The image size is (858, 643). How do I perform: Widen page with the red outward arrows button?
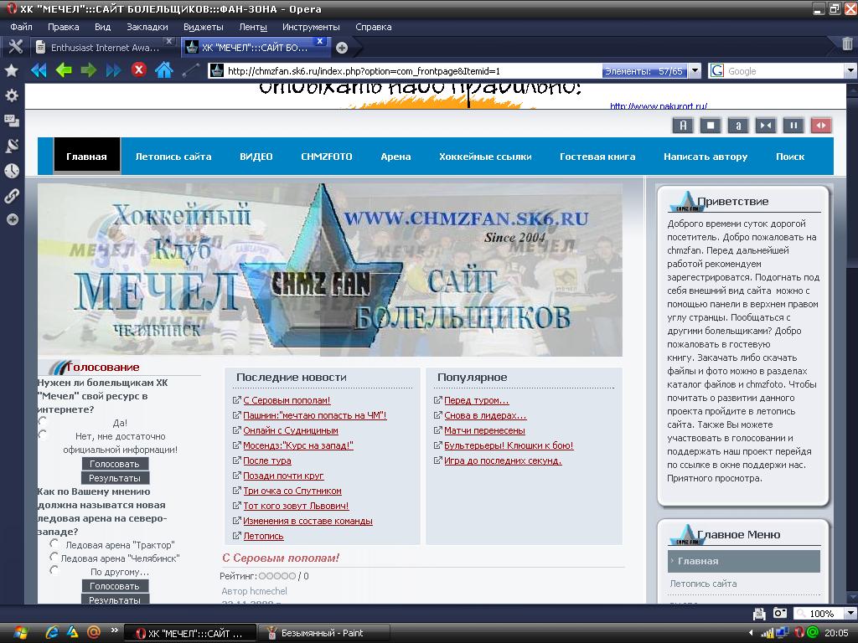pos(821,126)
